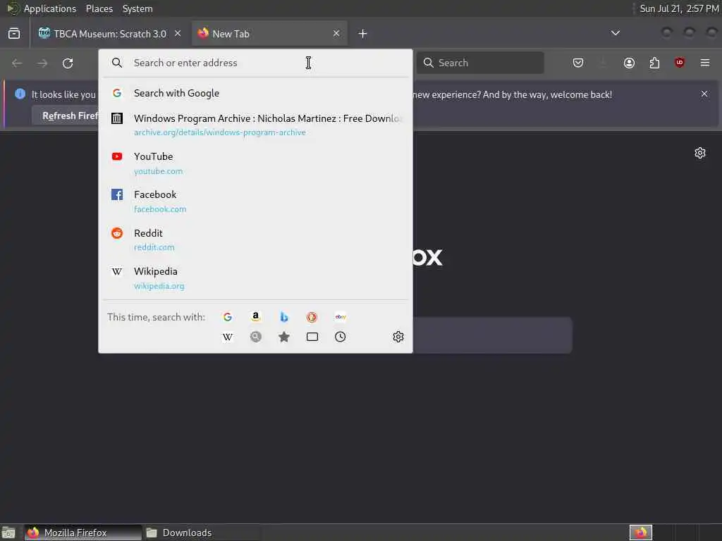Viewport: 722px width, 541px height.
Task: Click the archive.org/details/windows-program-archive URL
Action: (x=220, y=132)
